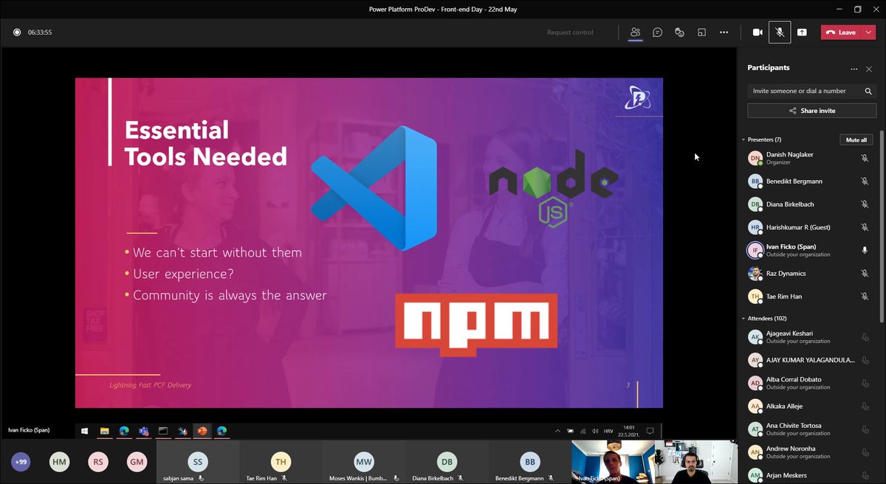The image size is (886, 484).
Task: Open More actions ellipsis in meeting toolbar
Action: tap(724, 32)
